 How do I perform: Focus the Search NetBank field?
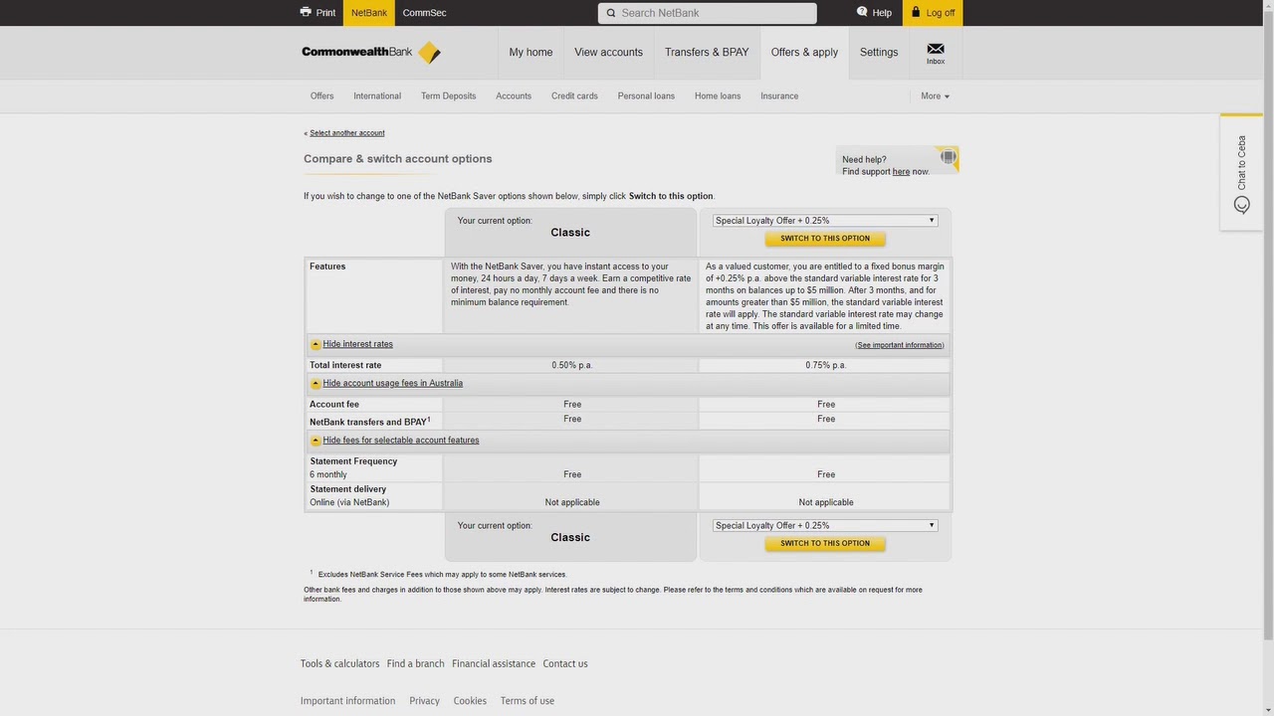click(708, 13)
